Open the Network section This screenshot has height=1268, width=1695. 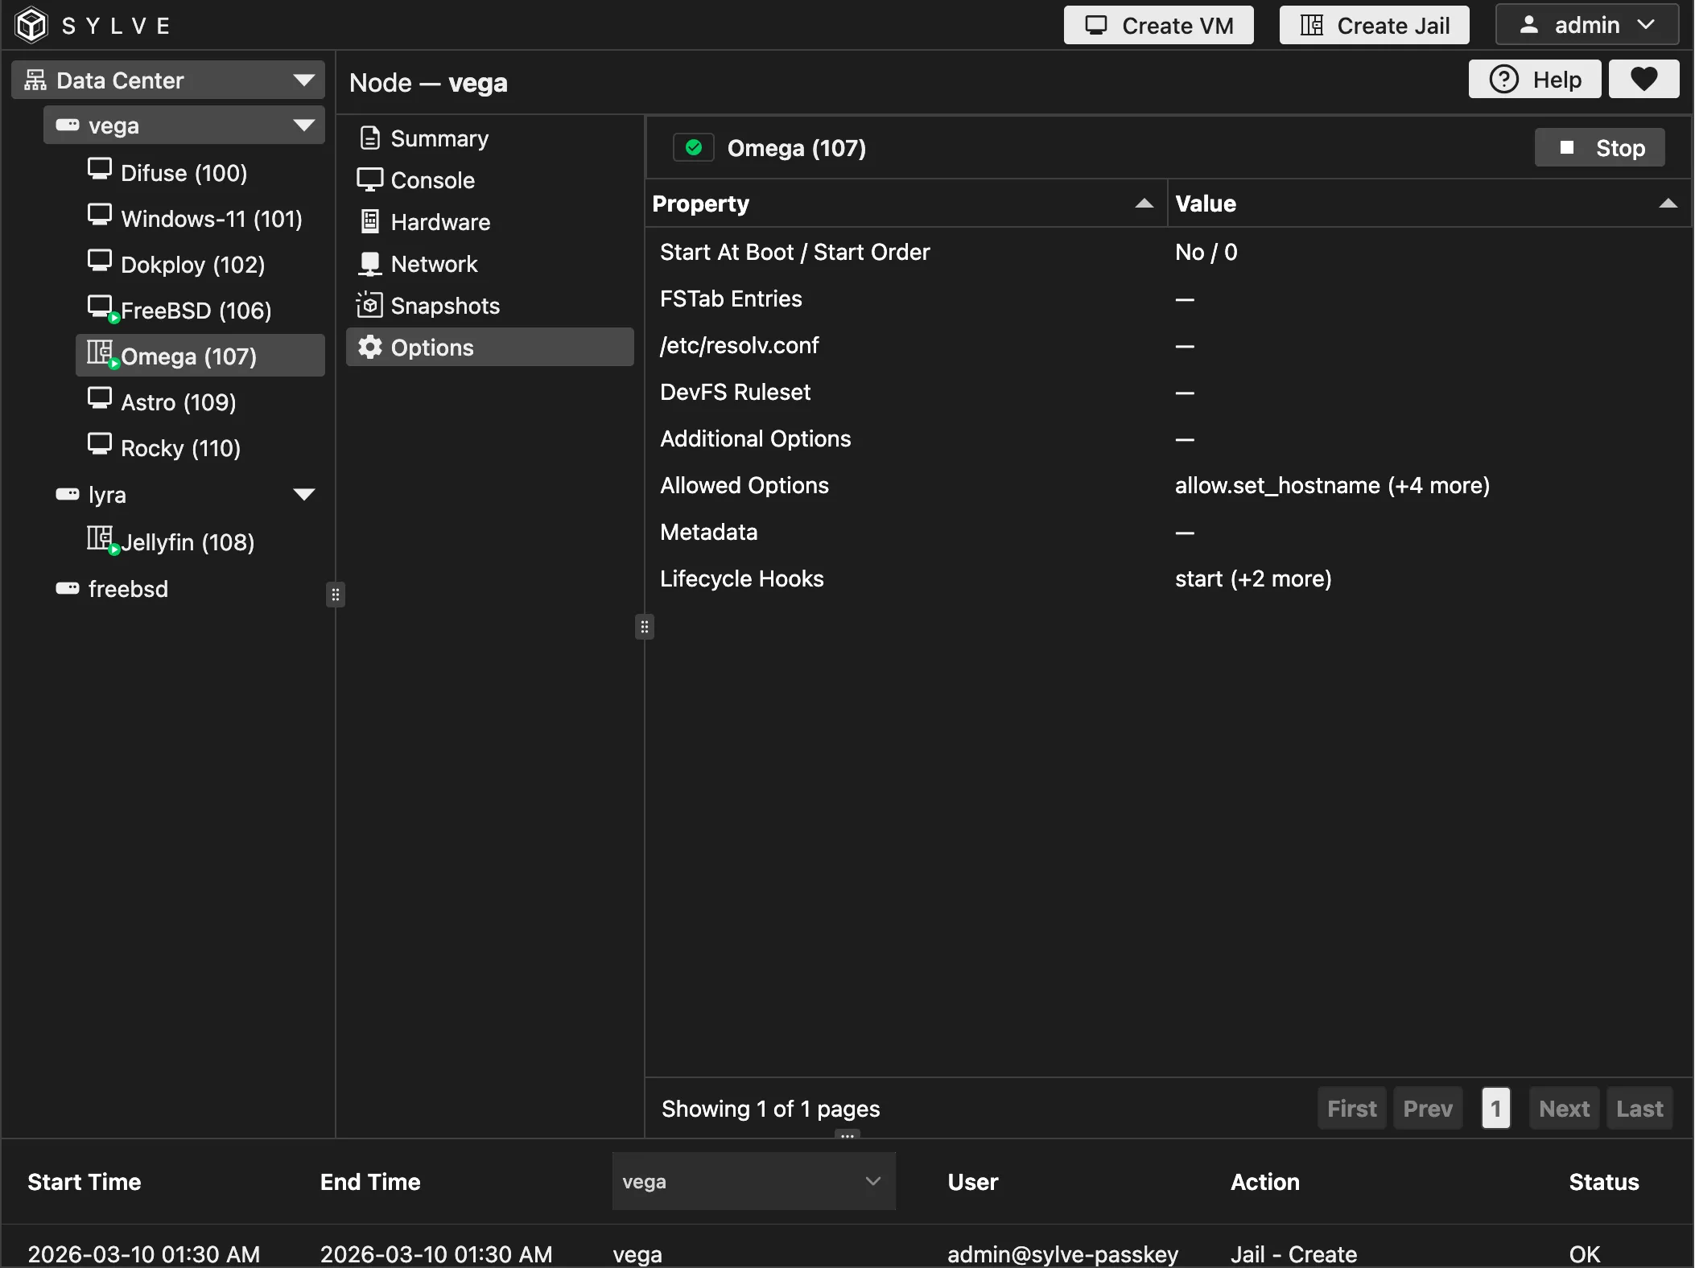(x=434, y=264)
